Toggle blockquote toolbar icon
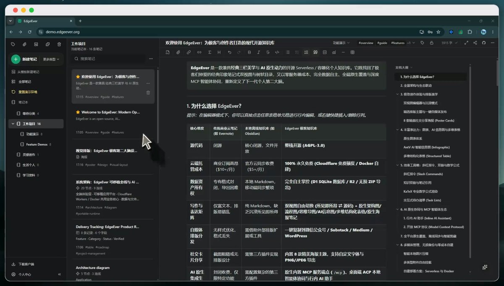 pyautogui.click(x=315, y=52)
